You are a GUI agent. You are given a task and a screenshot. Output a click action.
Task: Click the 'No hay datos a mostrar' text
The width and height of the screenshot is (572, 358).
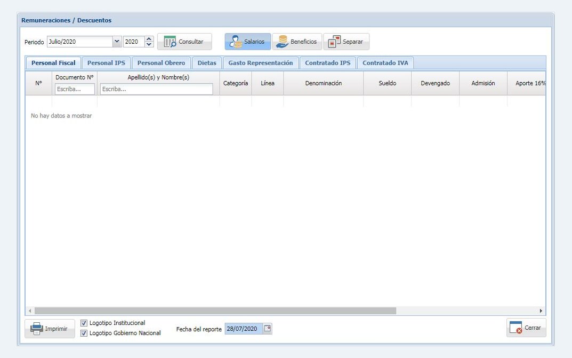point(61,116)
